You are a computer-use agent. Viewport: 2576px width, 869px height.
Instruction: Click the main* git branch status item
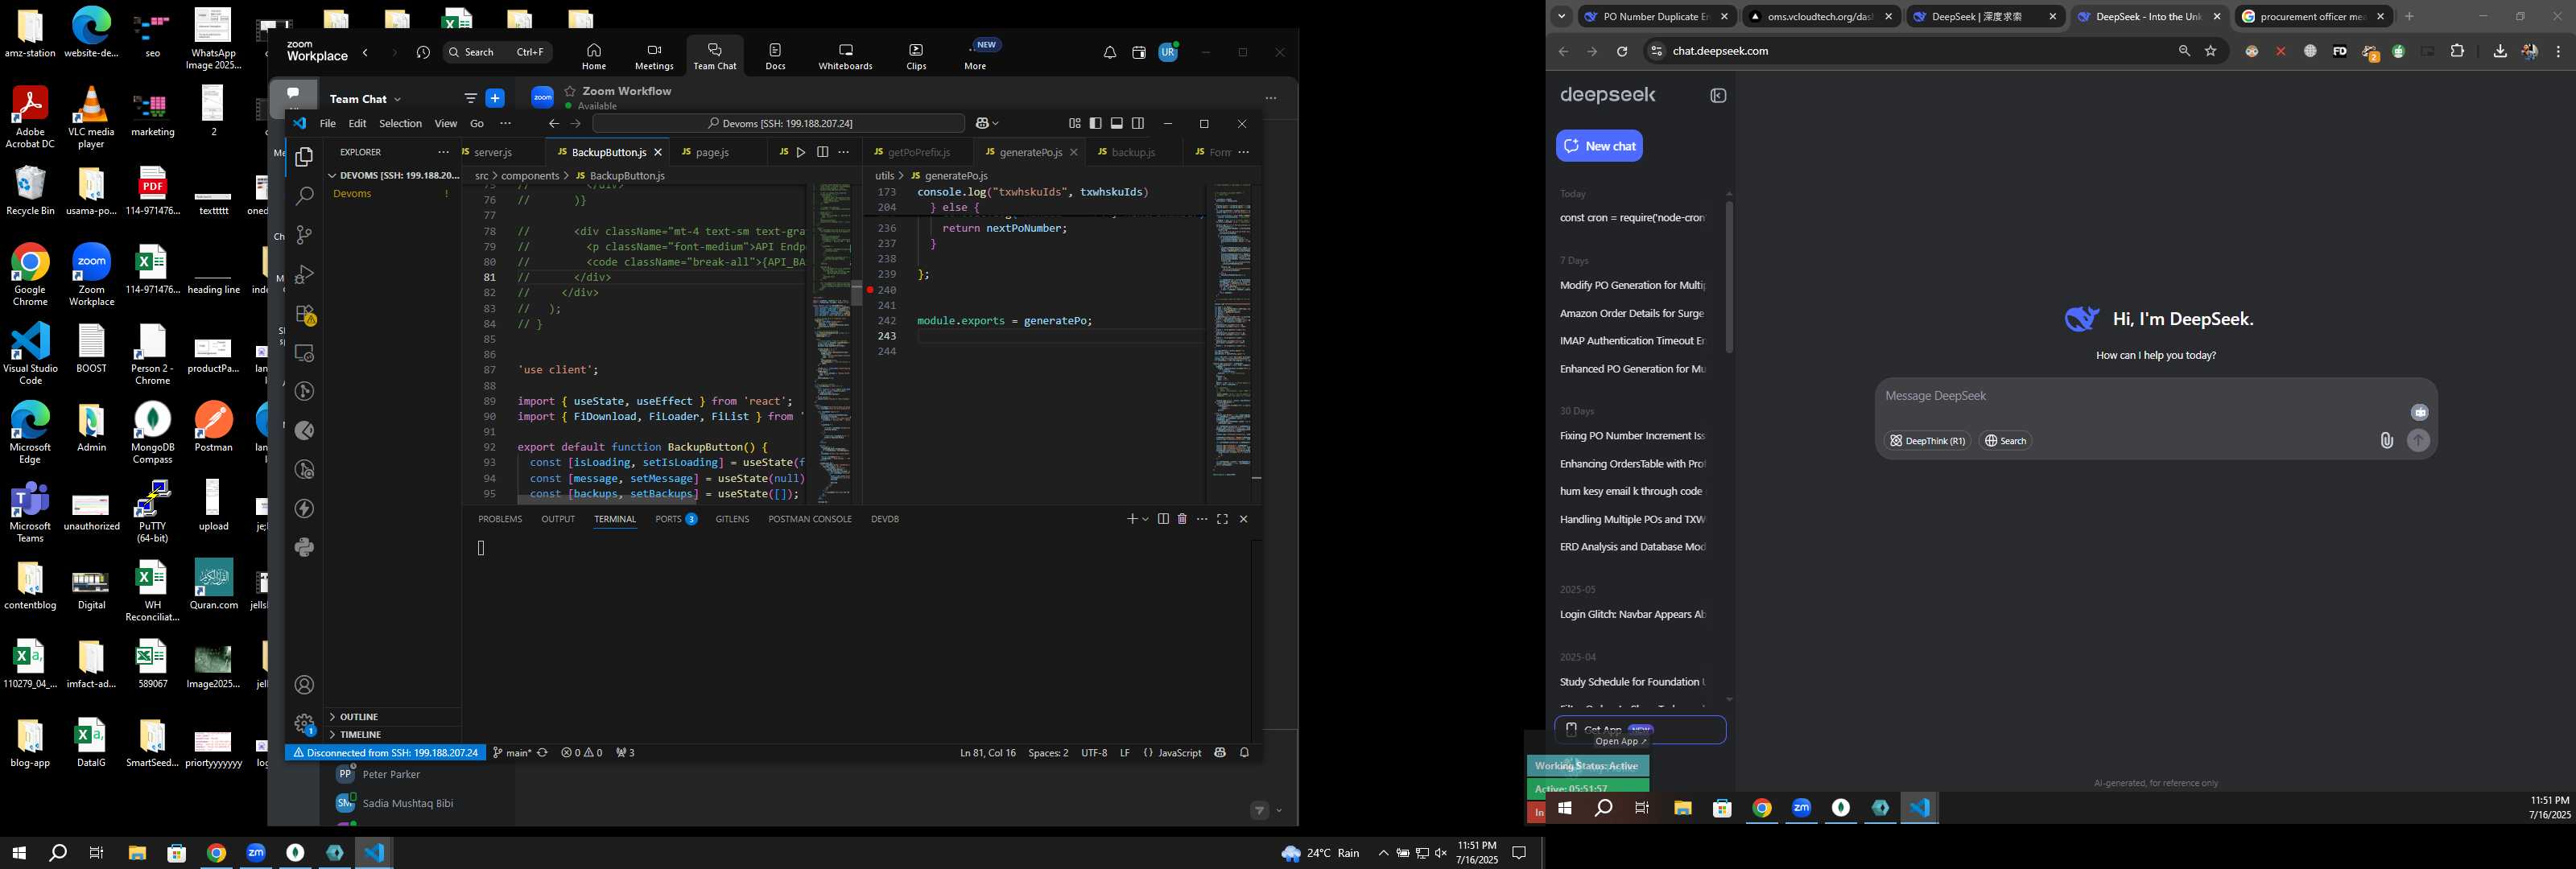(512, 753)
